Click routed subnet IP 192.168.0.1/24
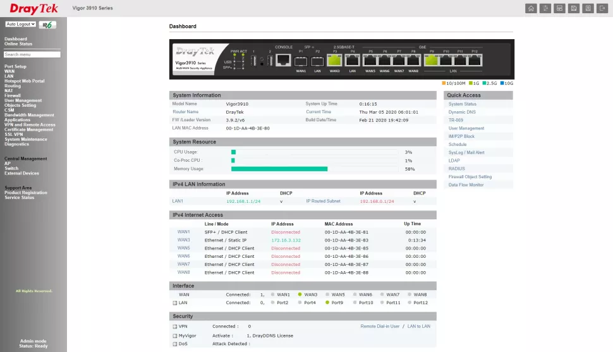 (x=377, y=202)
